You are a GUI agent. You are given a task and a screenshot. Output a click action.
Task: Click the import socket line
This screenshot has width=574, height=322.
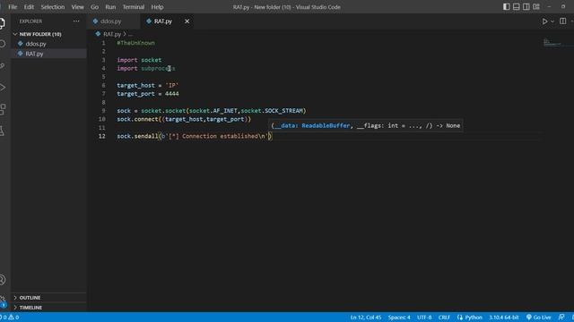pos(139,60)
